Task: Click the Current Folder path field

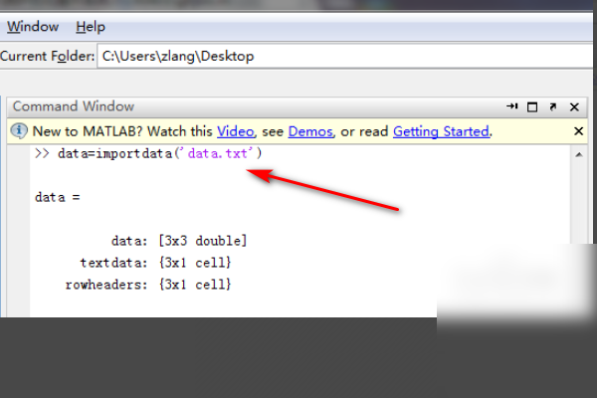Action: tap(344, 57)
